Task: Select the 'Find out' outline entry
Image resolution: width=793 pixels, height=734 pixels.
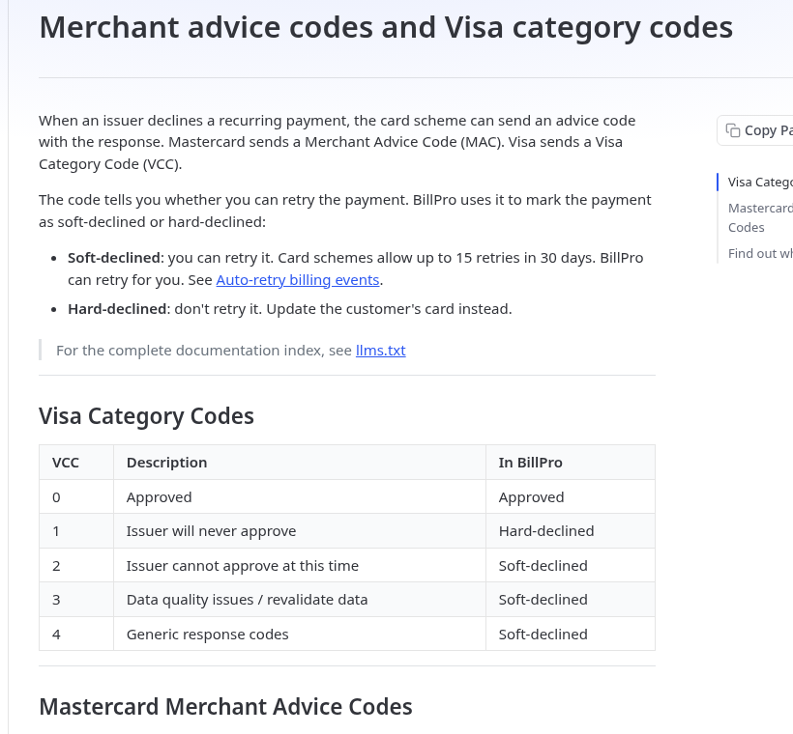Action: click(759, 254)
